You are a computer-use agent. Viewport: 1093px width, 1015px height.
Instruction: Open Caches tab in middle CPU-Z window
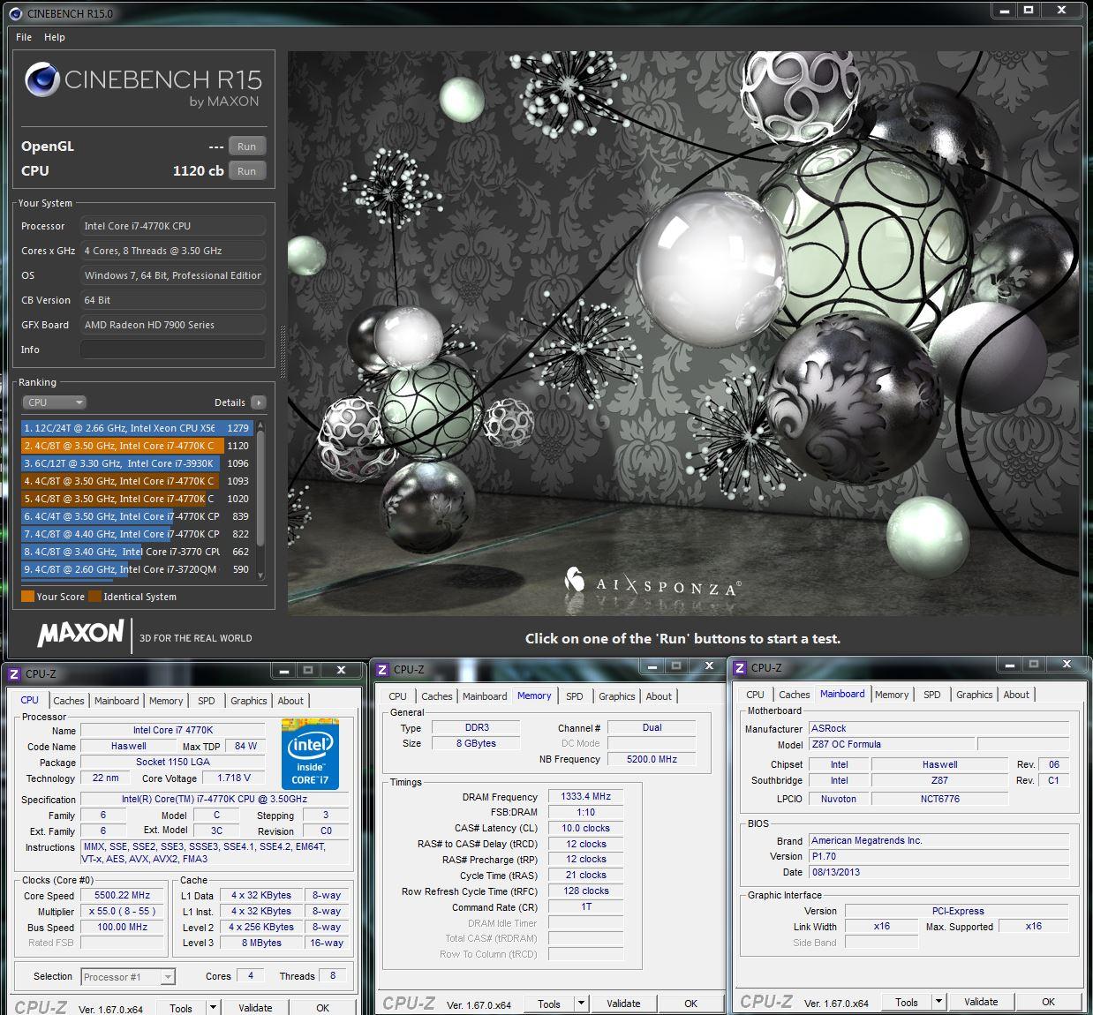437,696
